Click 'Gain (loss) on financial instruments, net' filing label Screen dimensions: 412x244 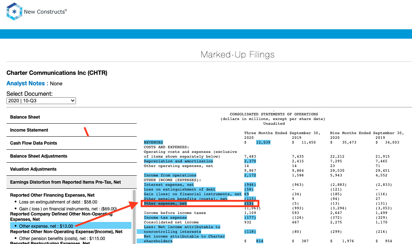click(192, 194)
